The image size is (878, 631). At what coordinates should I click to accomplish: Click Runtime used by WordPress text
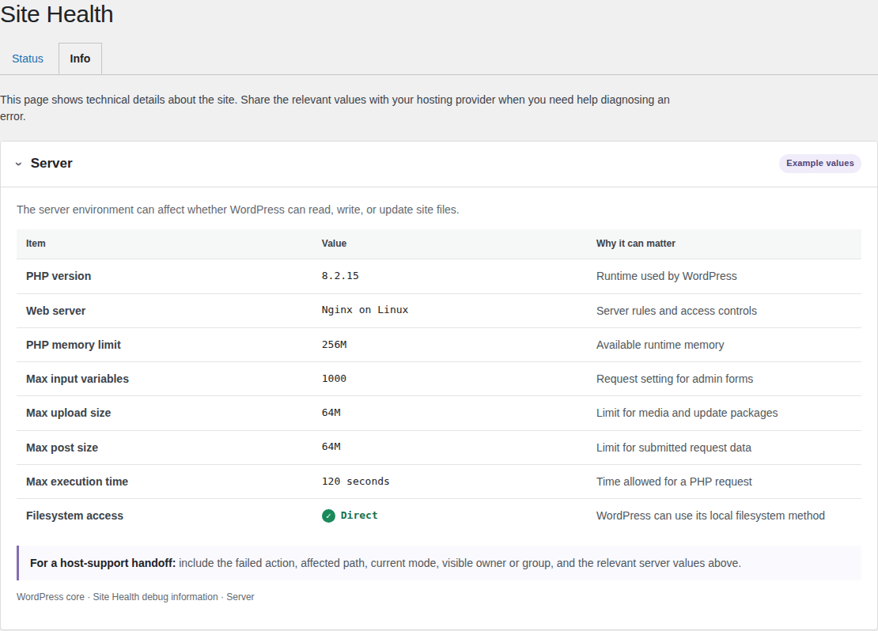click(x=666, y=276)
